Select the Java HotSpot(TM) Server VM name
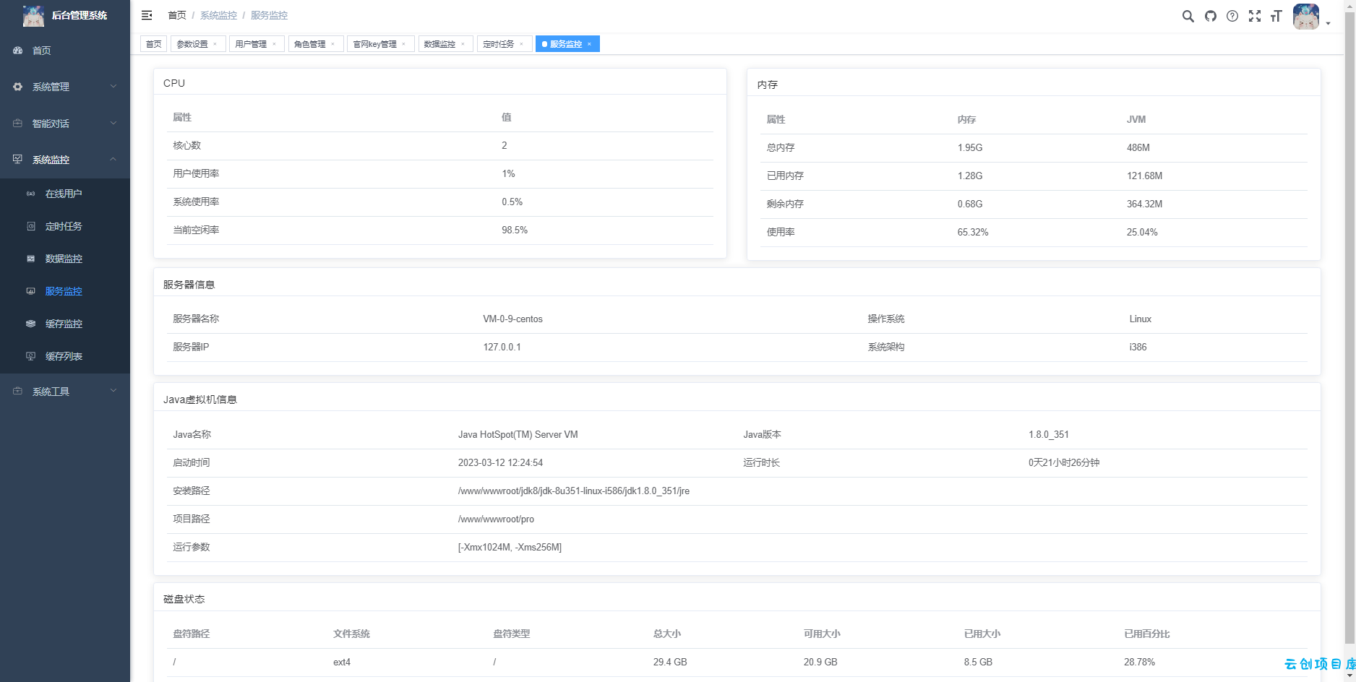The height and width of the screenshot is (682, 1356). (518, 434)
